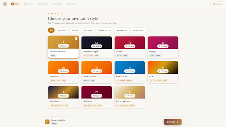226x127 pixels.
Task: Preview the Shaadi design
Action: click(130, 46)
